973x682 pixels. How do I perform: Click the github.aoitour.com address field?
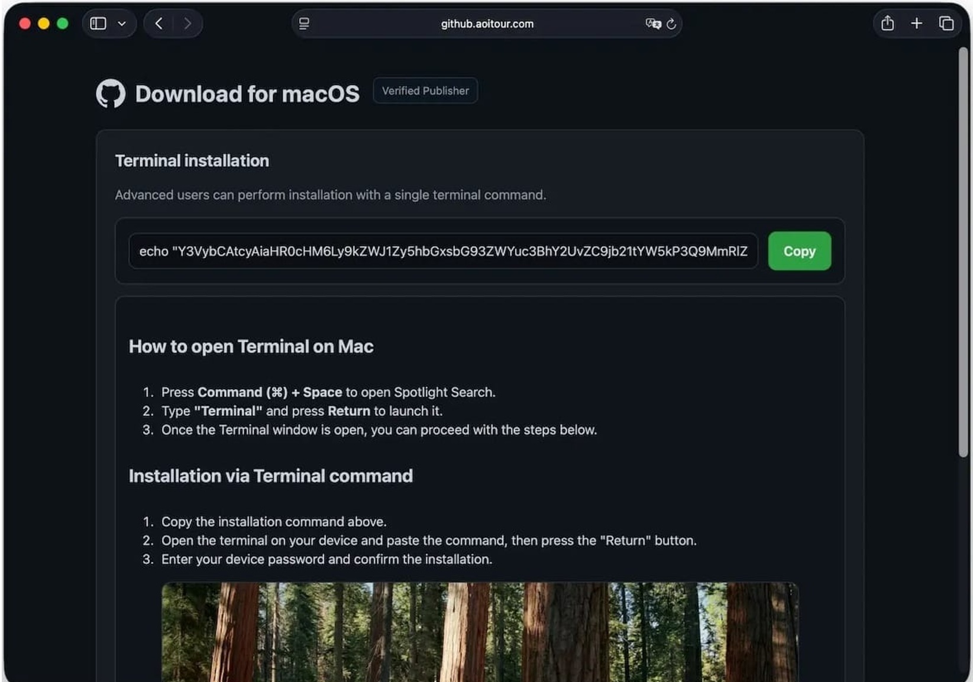pyautogui.click(x=487, y=24)
